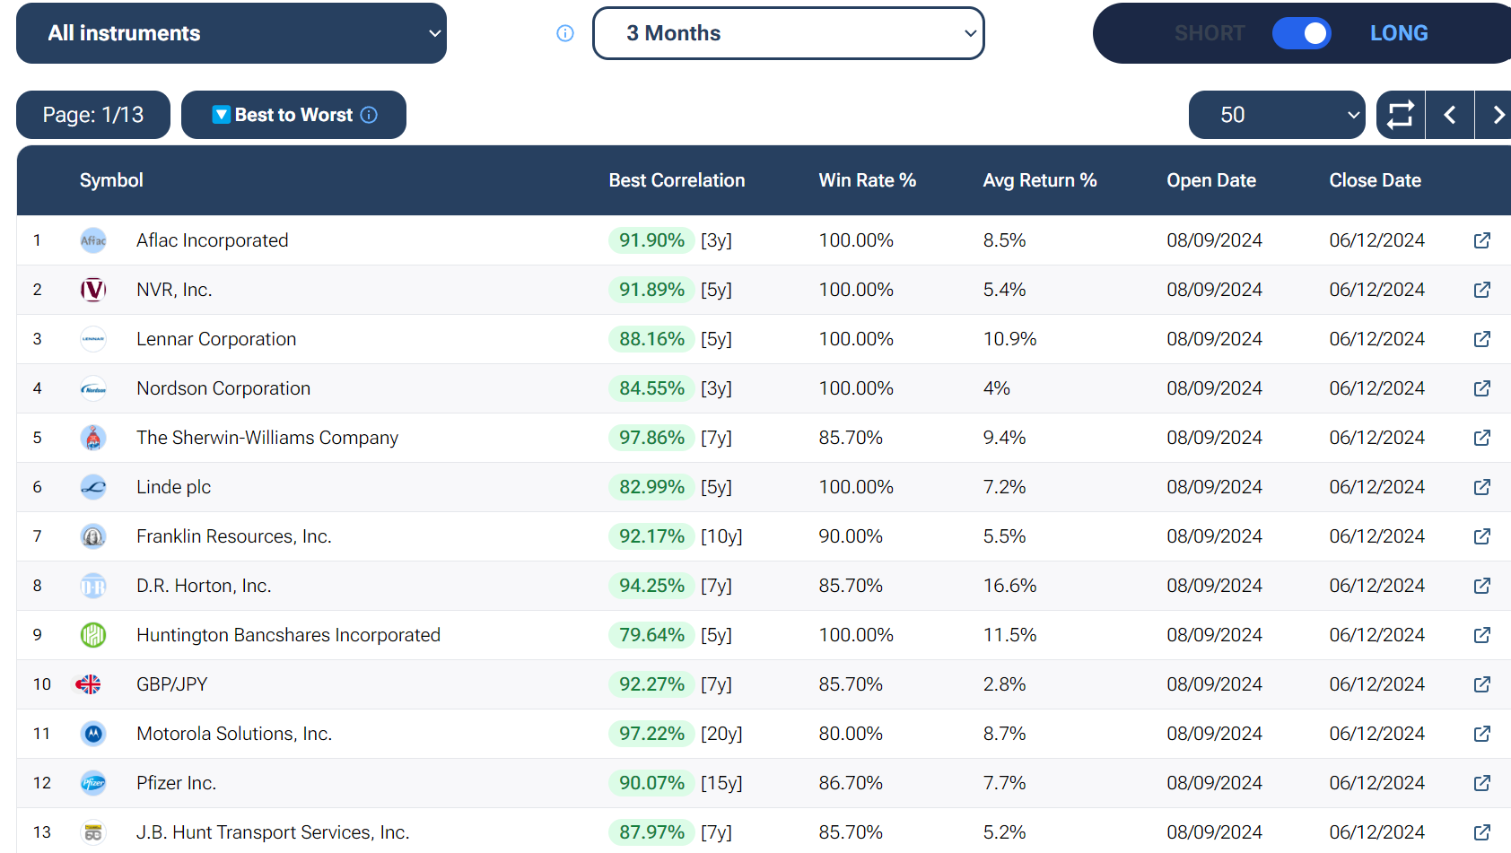Screen dimensions: 1511x853
Task: Open external link for J.B. Hunt Transport
Action: click(x=1482, y=832)
